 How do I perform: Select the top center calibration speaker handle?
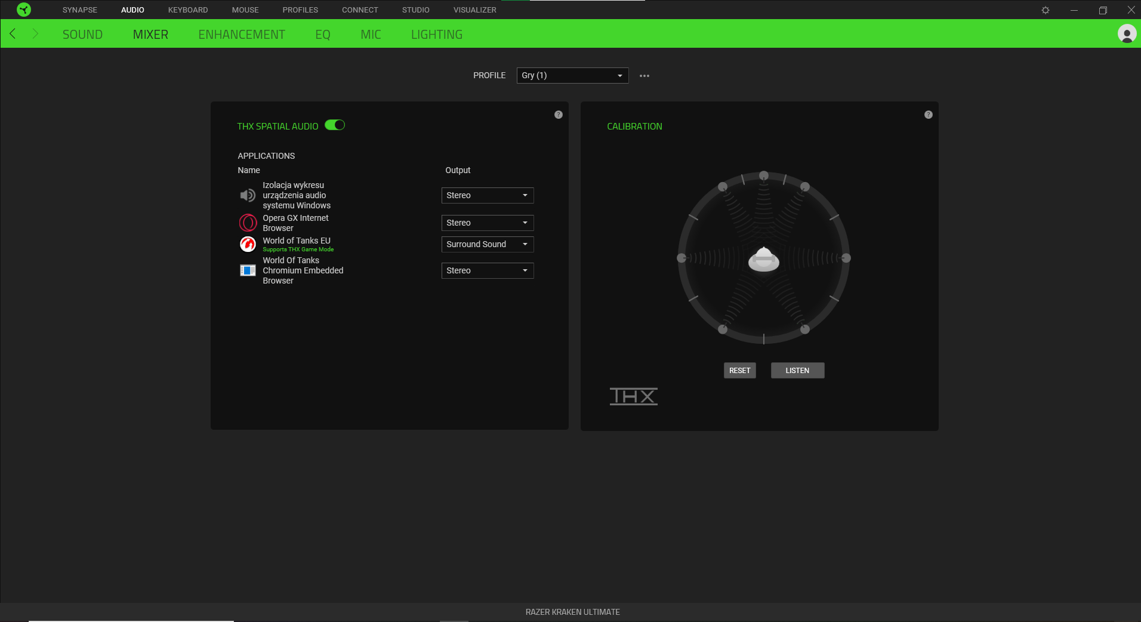[x=764, y=175]
